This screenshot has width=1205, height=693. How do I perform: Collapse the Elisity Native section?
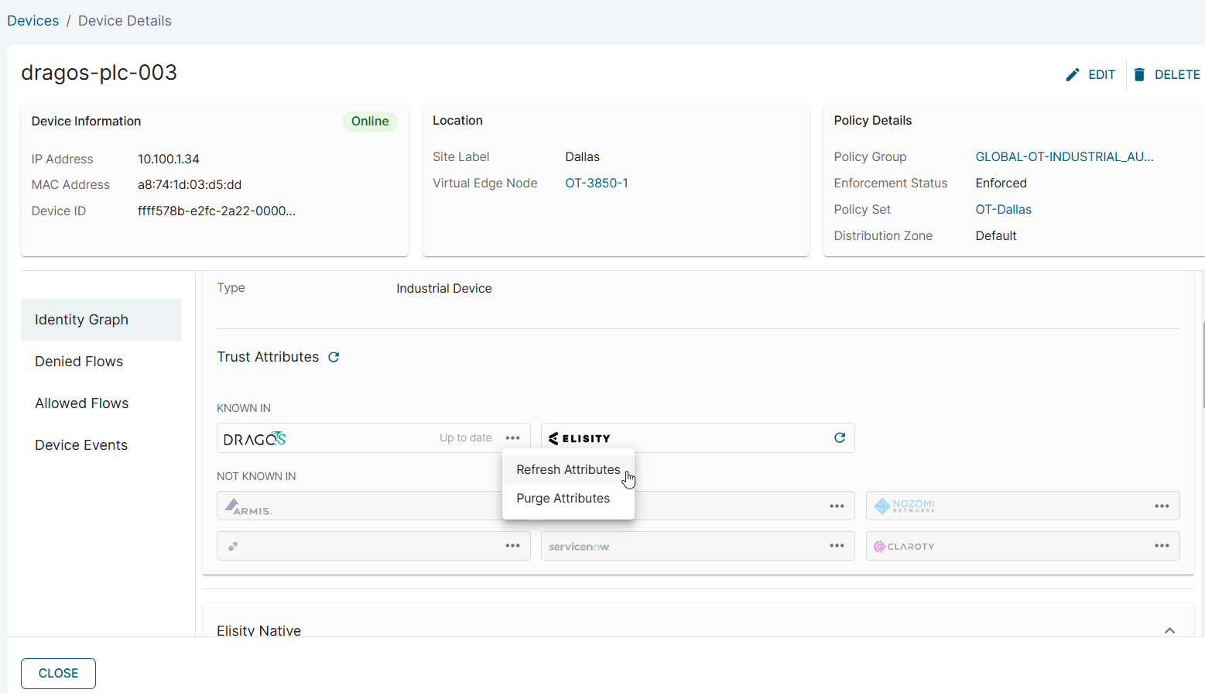tap(1169, 630)
